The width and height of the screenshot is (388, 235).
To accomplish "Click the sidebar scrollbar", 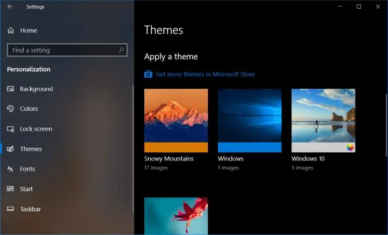I will 133,149.
